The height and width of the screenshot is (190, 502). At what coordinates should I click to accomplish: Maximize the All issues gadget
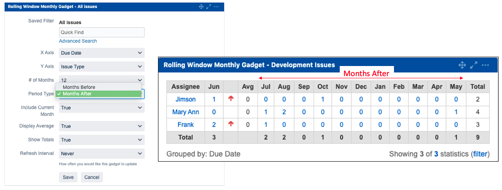coord(209,7)
